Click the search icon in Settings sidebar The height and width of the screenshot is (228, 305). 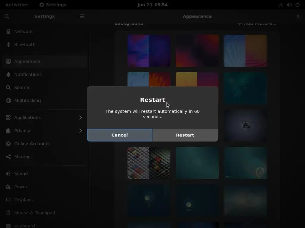click(7, 17)
